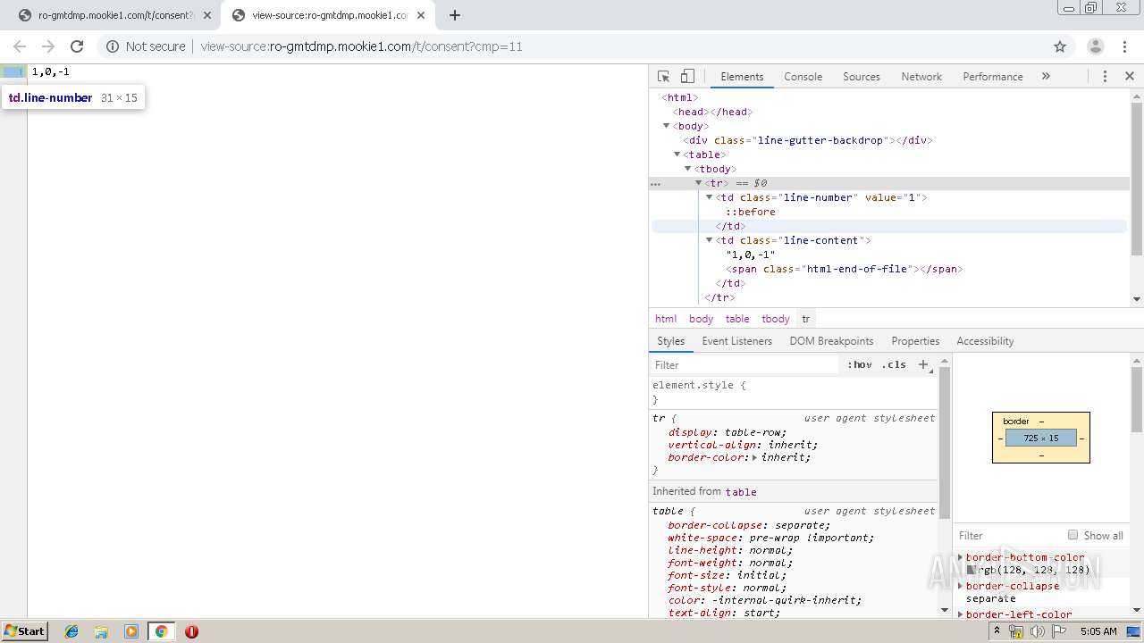The height and width of the screenshot is (643, 1144).
Task: Select the ::before pseudo-element node
Action: pyautogui.click(x=751, y=212)
